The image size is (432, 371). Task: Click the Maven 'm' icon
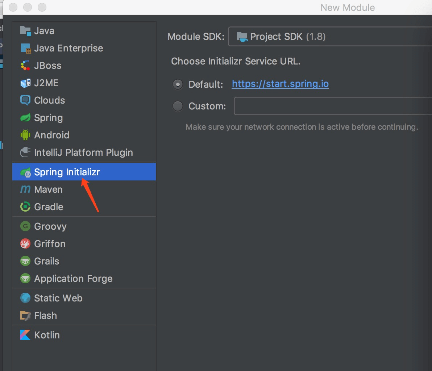[x=25, y=189]
